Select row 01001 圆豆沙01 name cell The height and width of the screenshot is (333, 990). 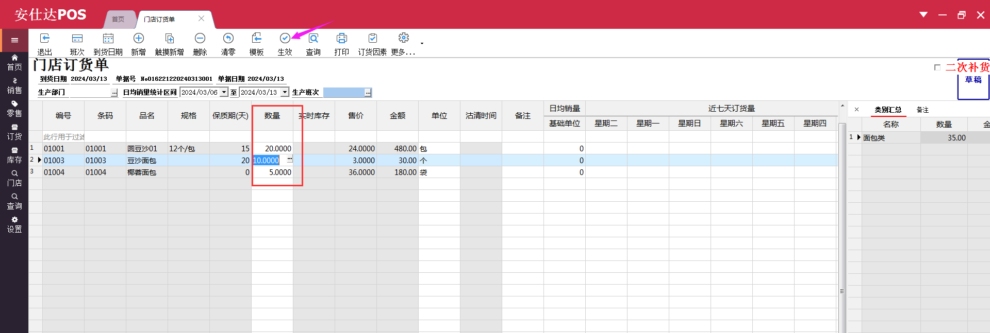[x=147, y=149]
